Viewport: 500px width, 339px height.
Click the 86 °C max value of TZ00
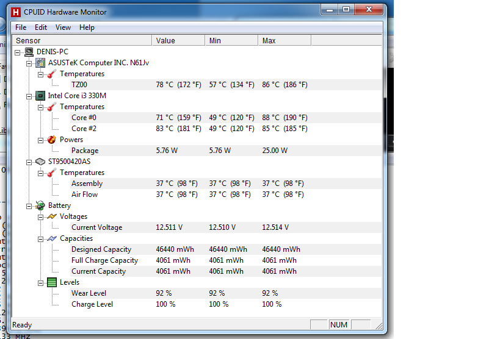pyautogui.click(x=284, y=85)
